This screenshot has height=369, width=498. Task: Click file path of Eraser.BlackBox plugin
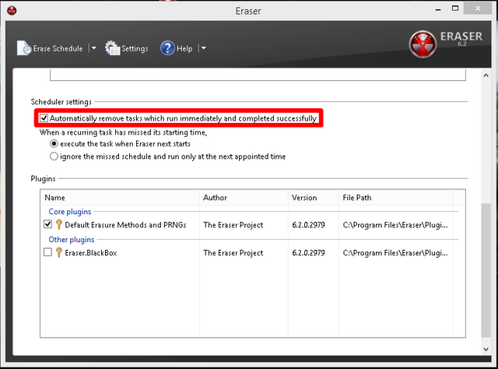(x=395, y=253)
